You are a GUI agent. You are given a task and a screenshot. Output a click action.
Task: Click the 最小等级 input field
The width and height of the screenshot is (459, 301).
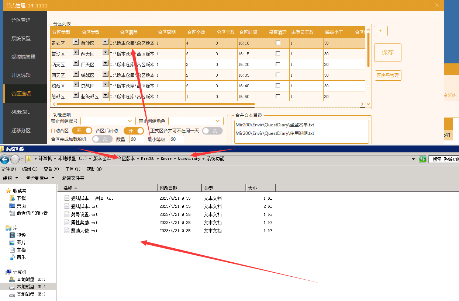coord(176,139)
